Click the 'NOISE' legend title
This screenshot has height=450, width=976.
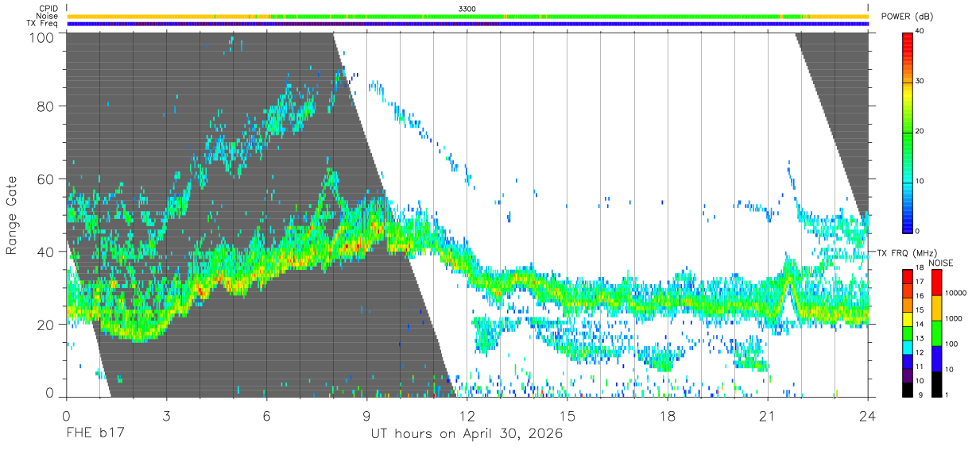point(942,263)
